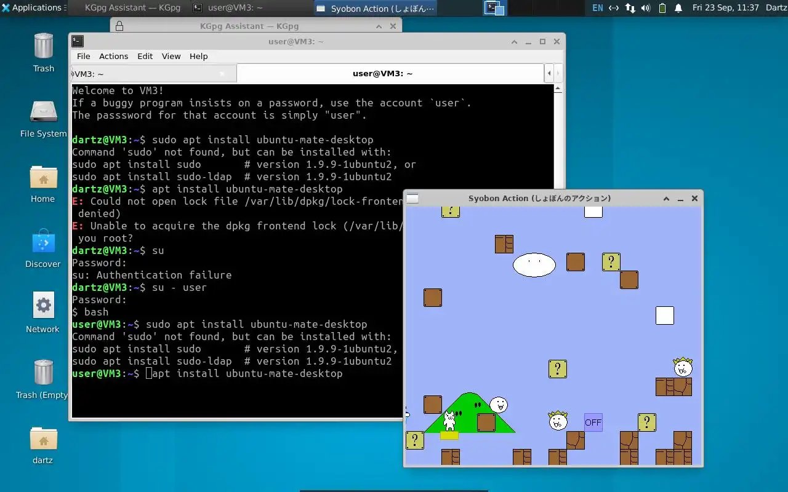The image size is (788, 492).
Task: Select the Discover desktop icon
Action: point(43,248)
